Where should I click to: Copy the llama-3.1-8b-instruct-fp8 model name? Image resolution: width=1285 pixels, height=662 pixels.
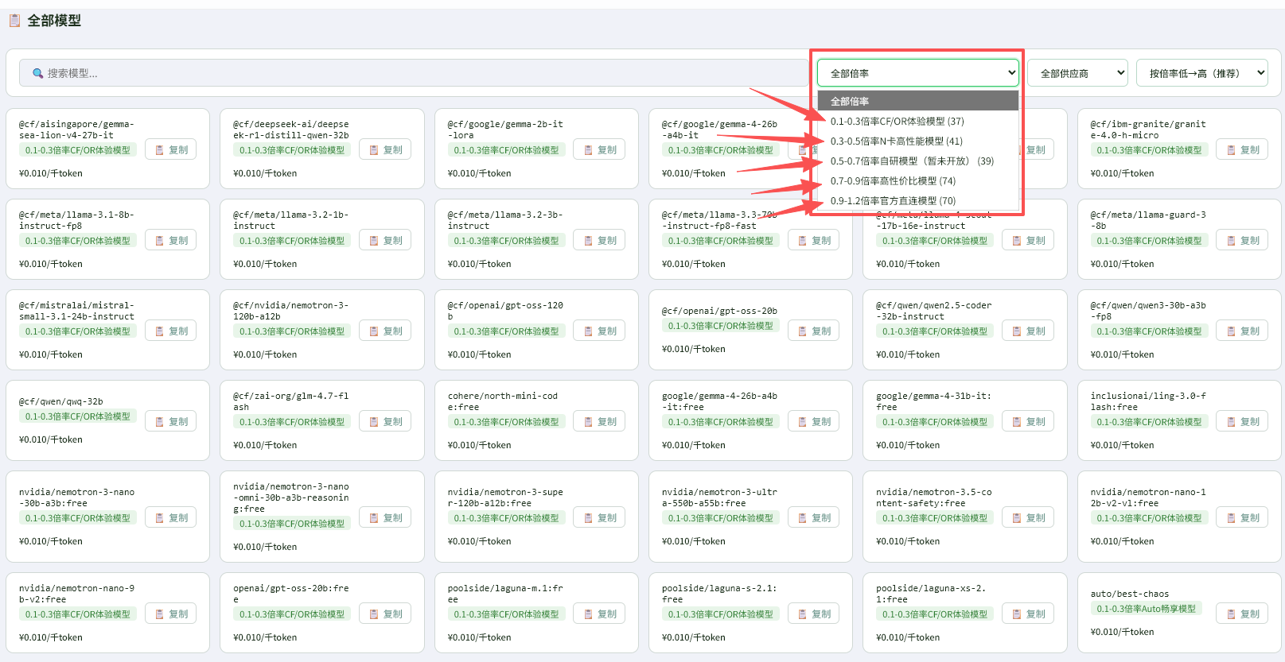pos(171,240)
